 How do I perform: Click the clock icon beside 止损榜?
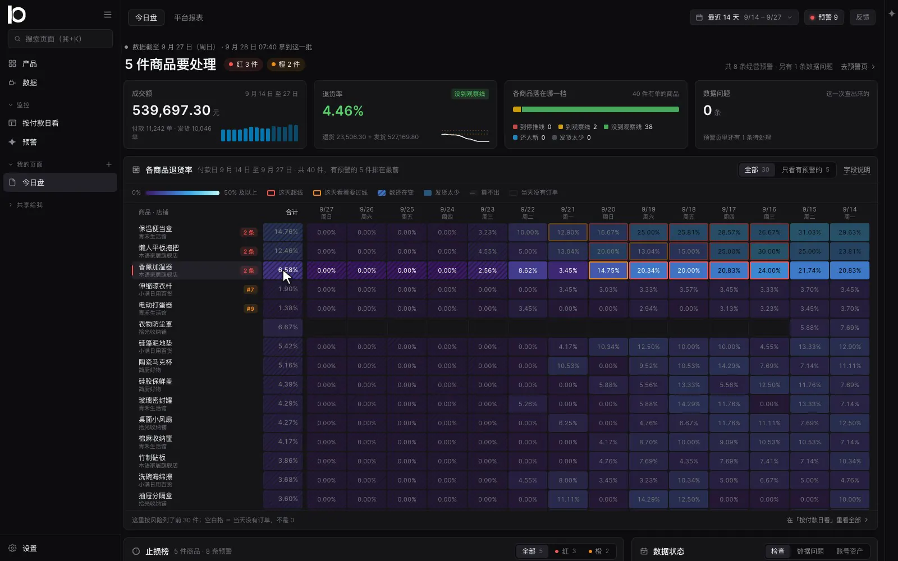click(136, 551)
